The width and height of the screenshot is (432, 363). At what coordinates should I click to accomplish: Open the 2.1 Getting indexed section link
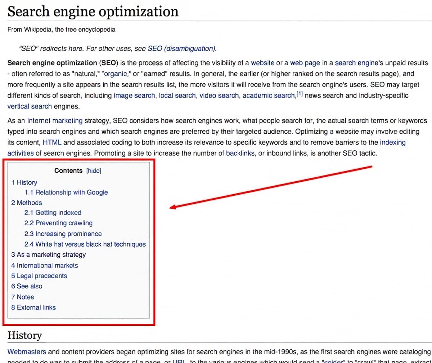(53, 213)
